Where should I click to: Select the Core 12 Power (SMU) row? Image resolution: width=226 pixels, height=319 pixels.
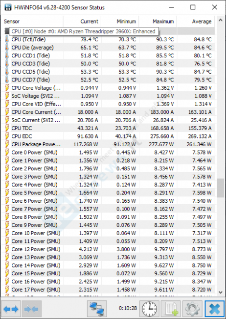pyautogui.click(x=108, y=249)
